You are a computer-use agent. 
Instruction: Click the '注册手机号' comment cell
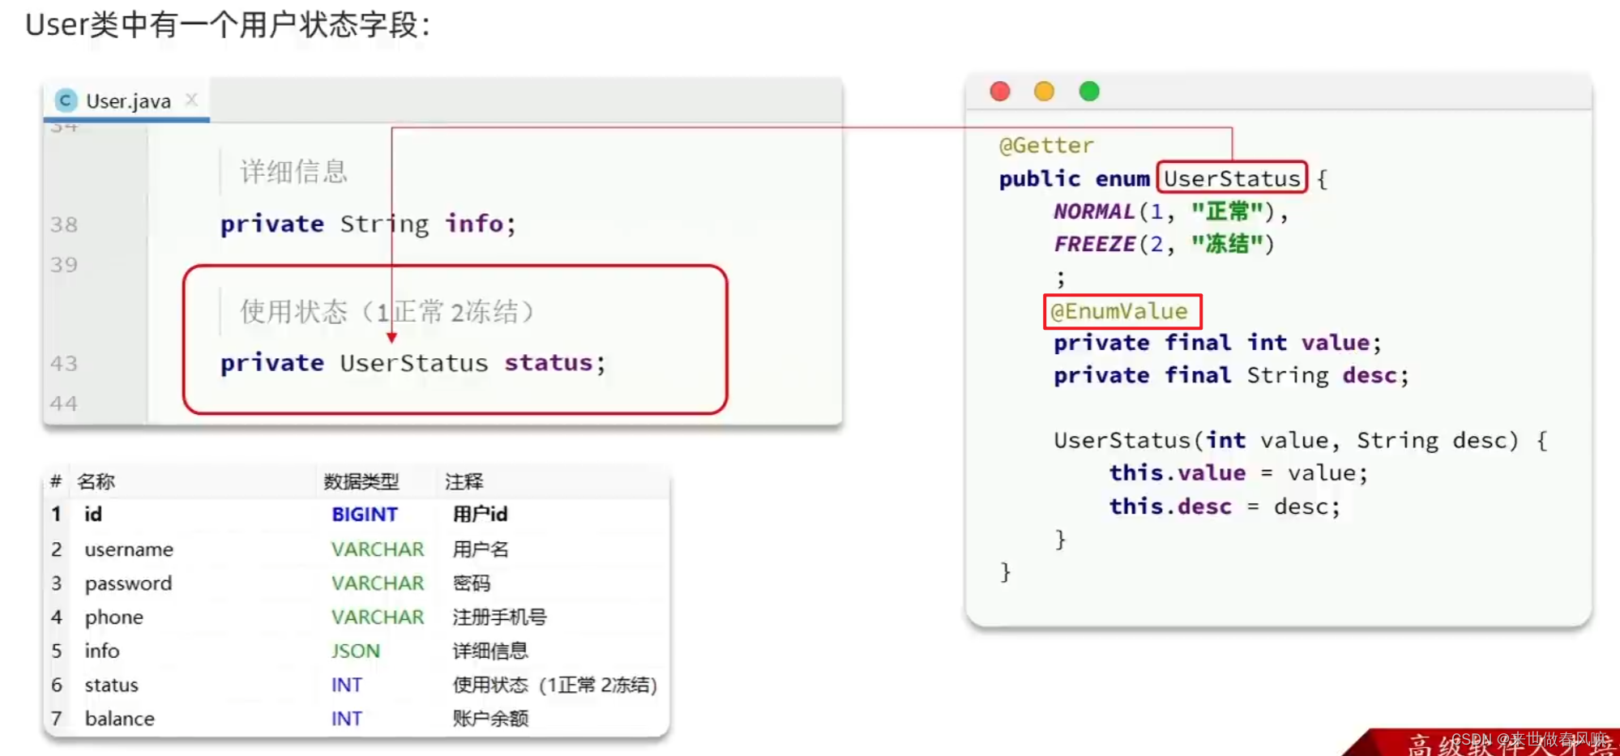click(x=499, y=617)
